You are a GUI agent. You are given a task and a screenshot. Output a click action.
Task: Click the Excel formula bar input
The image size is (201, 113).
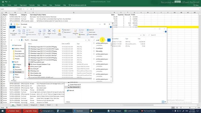pyautogui.click(x=117, y=9)
